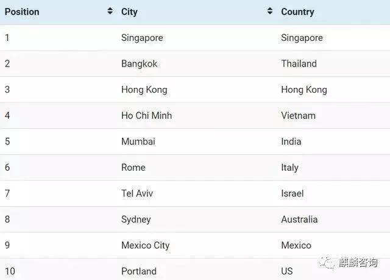Select the Israel country cell
Viewport: 390px width, 280px height.
tap(292, 193)
